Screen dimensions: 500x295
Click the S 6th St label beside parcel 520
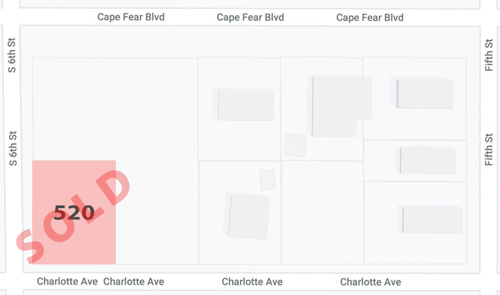[x=12, y=148]
